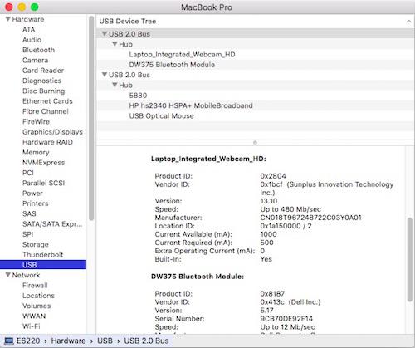Select SAS in the sidebar
This screenshot has width=415, height=348.
click(x=29, y=213)
